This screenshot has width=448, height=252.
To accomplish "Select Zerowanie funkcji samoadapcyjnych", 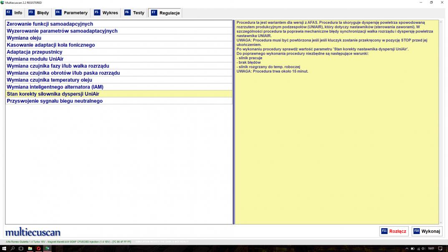I will pos(119,24).
